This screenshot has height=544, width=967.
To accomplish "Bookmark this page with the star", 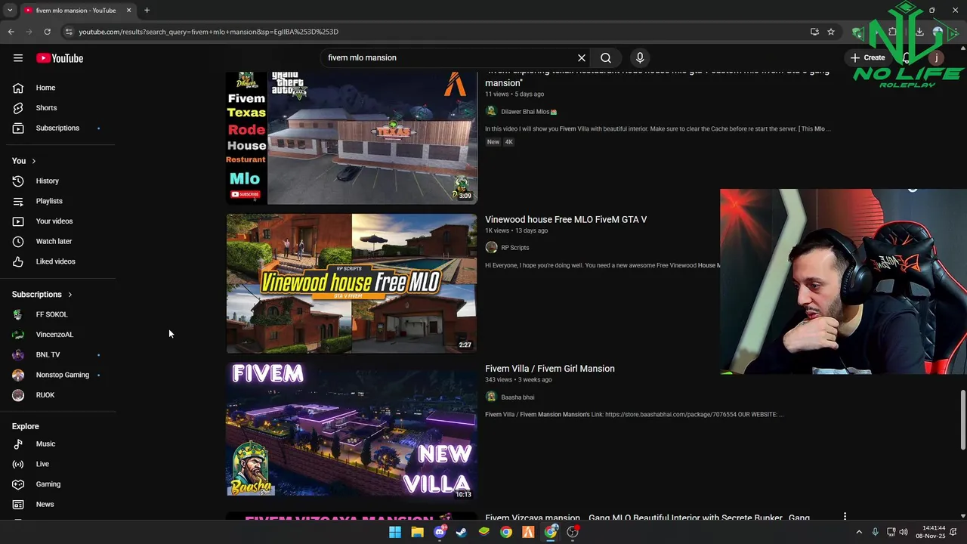I will [831, 32].
